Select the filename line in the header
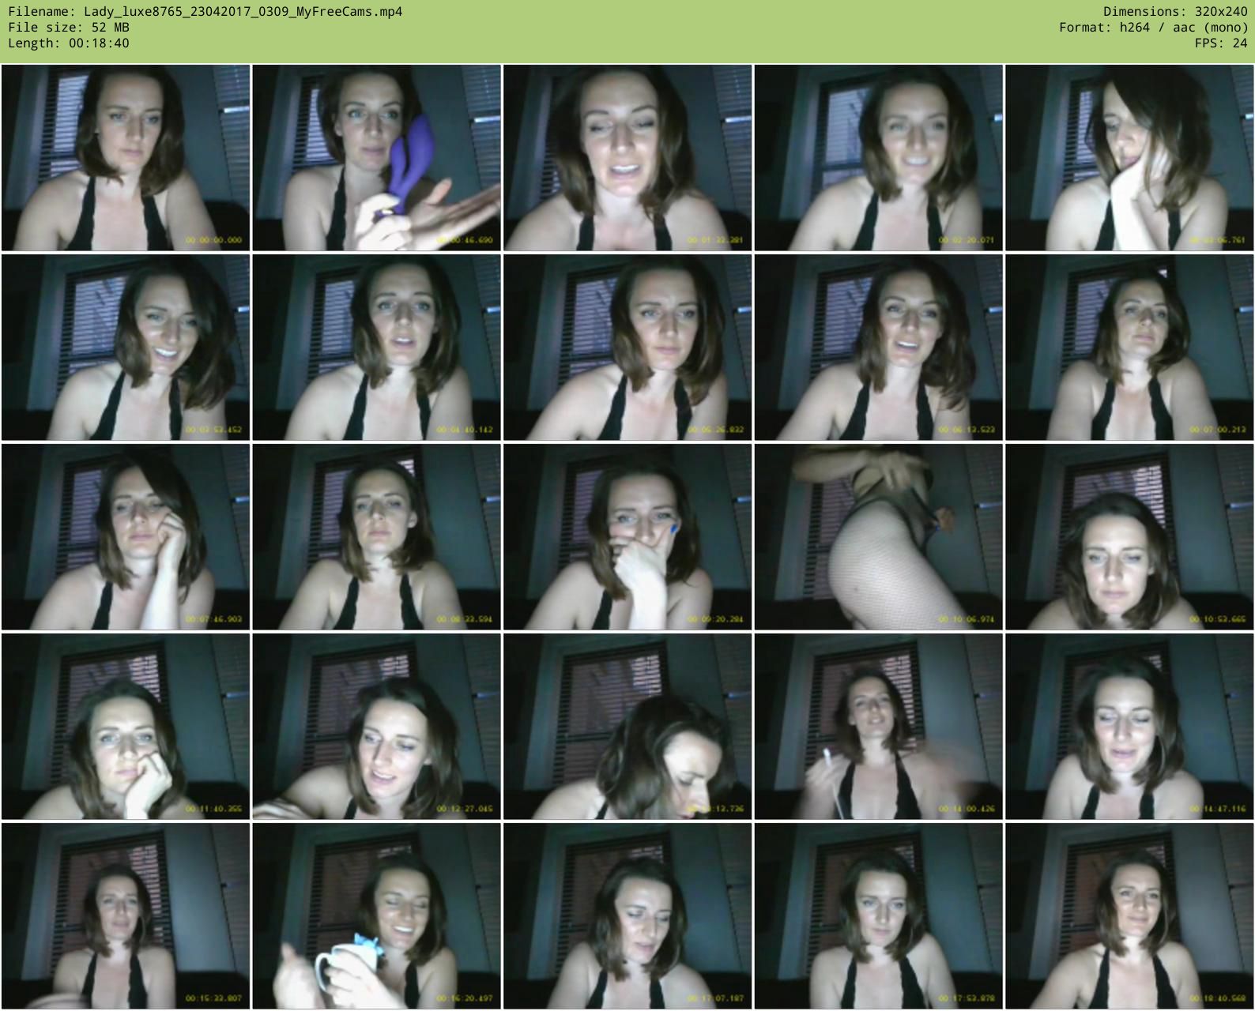The image size is (1255, 1011). tap(205, 12)
